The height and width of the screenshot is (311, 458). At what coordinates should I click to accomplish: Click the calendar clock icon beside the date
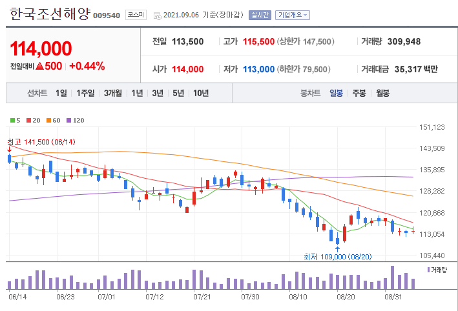click(x=157, y=15)
